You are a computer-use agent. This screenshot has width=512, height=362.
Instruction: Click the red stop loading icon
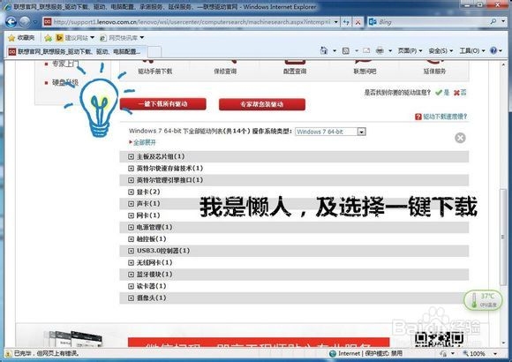358,22
